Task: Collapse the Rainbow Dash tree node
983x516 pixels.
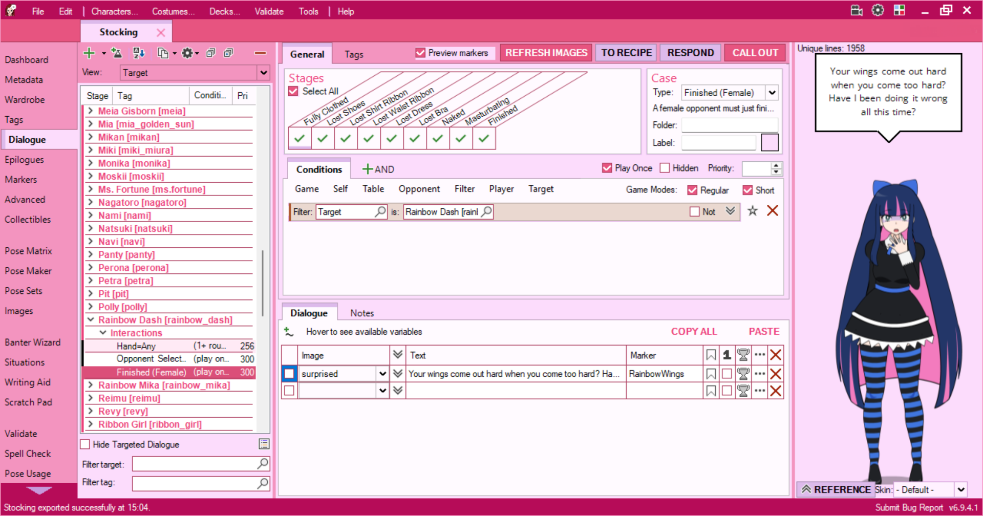Action: [91, 320]
